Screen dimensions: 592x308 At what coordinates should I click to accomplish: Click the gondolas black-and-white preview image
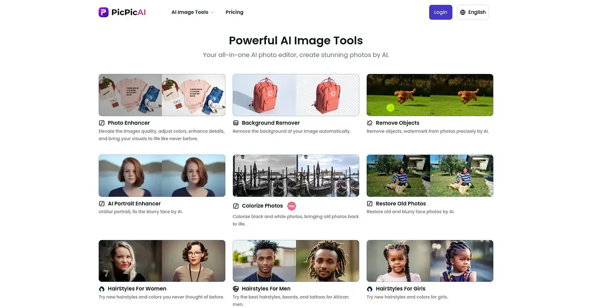click(x=296, y=176)
